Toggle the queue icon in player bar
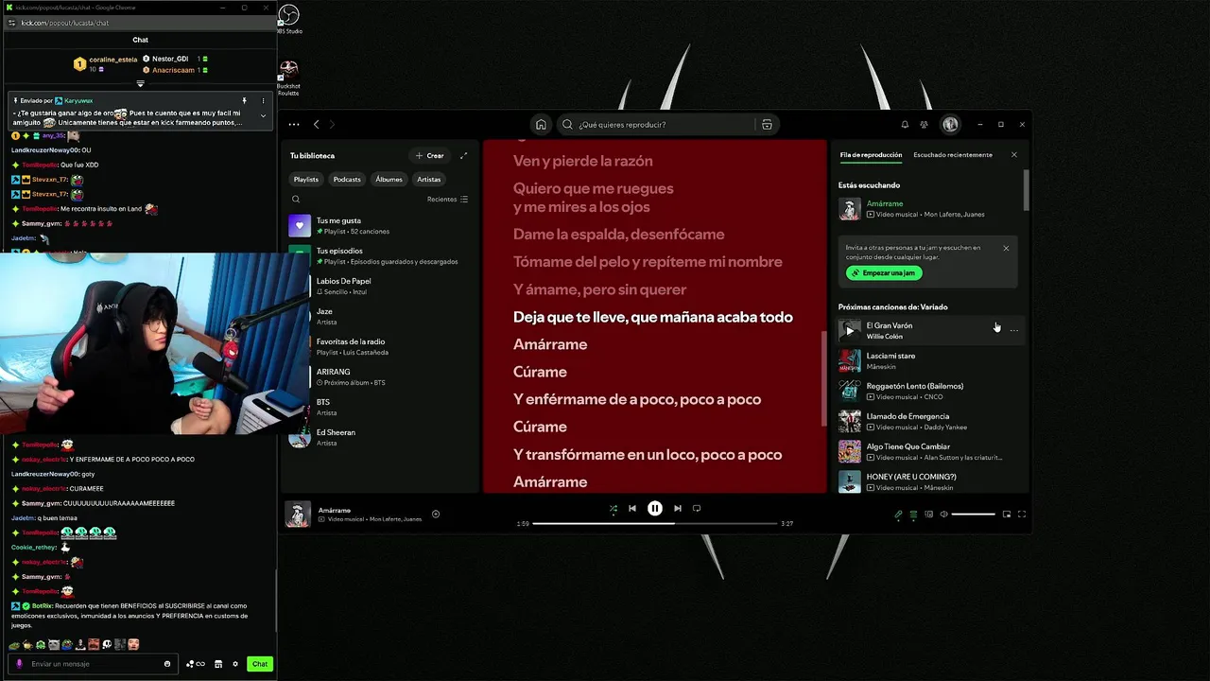This screenshot has height=681, width=1210. point(913,514)
